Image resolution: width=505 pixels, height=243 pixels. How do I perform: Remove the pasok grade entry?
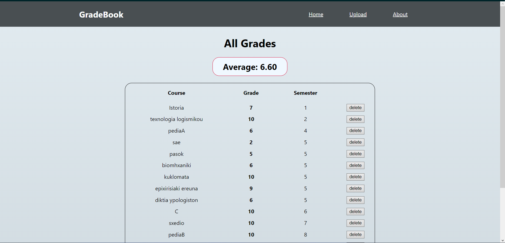click(x=355, y=154)
